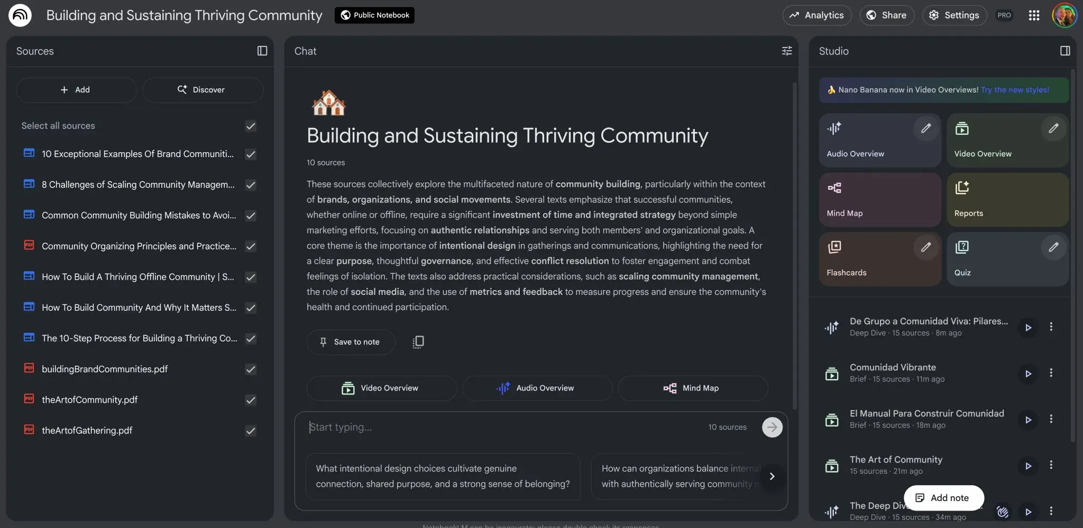Edit Quiz customization pencil
This screenshot has height=528, width=1083.
click(1053, 247)
